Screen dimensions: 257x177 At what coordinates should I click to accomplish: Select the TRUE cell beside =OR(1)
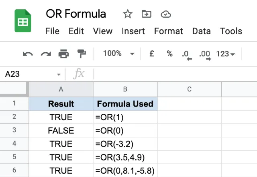61,117
